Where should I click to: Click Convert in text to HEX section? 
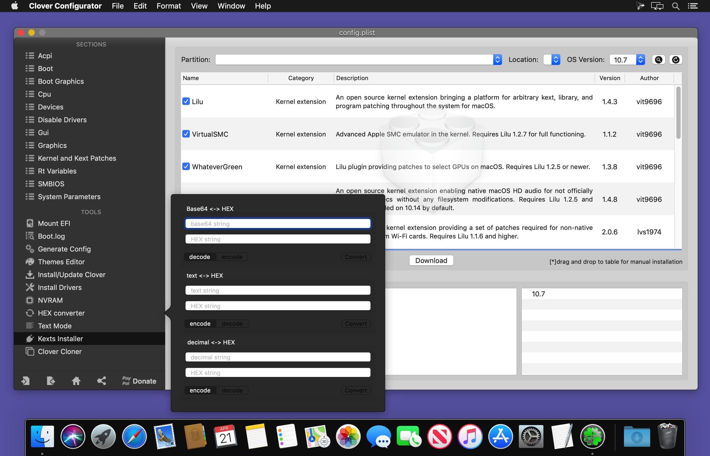pos(356,324)
